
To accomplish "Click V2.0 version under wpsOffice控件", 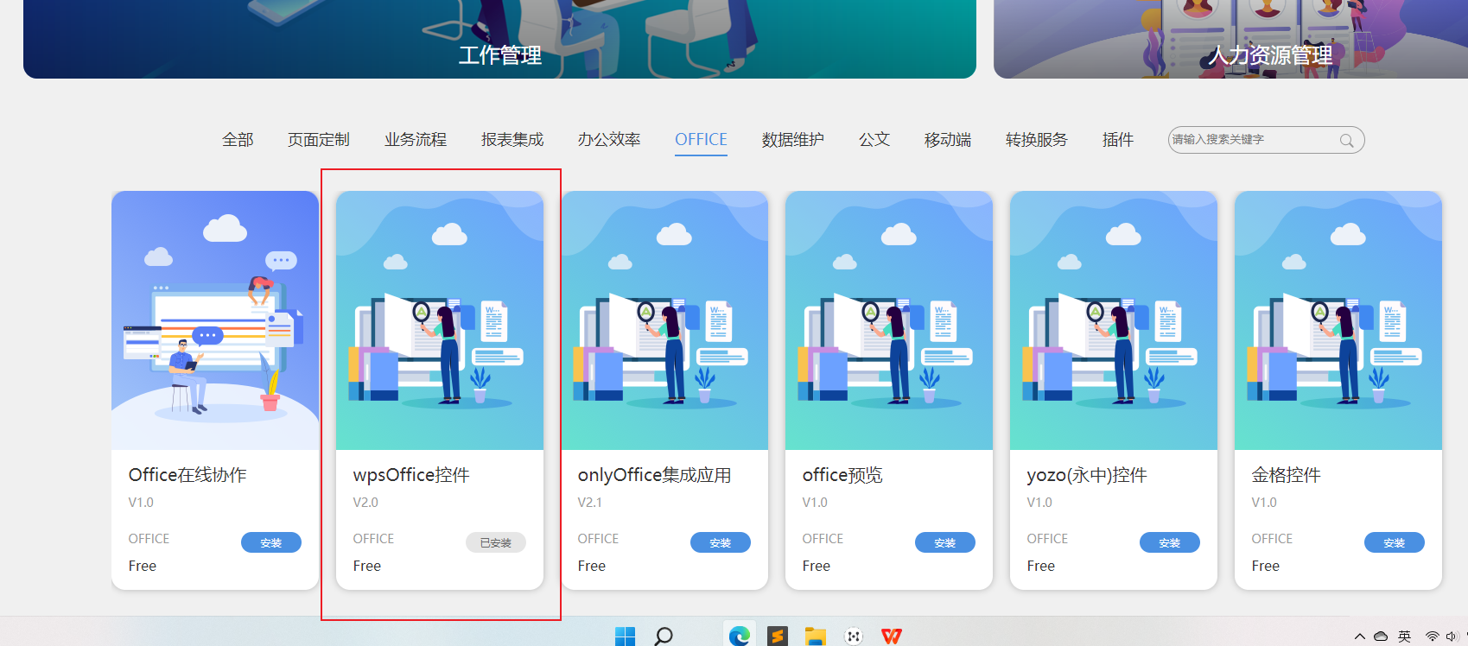I will [365, 503].
